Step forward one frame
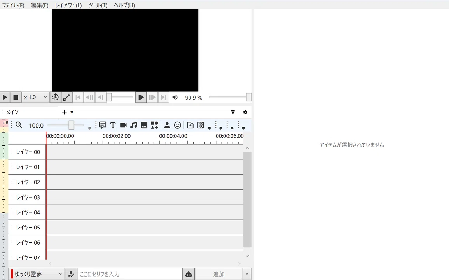 141,98
